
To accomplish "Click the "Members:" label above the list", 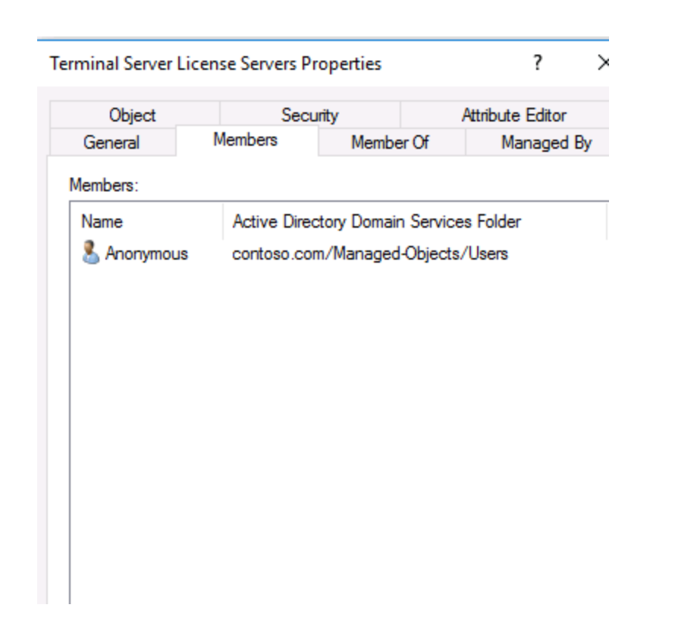I will [102, 184].
